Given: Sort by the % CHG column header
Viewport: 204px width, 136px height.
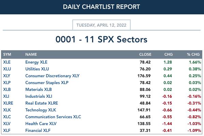Looking at the screenshot, I should coord(193,54).
